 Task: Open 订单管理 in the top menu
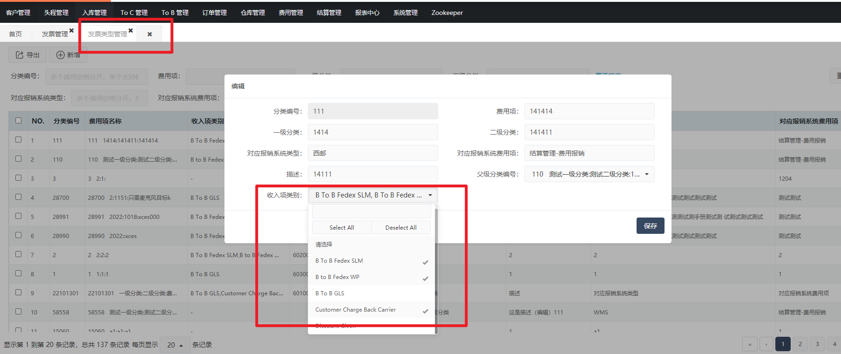pos(215,13)
